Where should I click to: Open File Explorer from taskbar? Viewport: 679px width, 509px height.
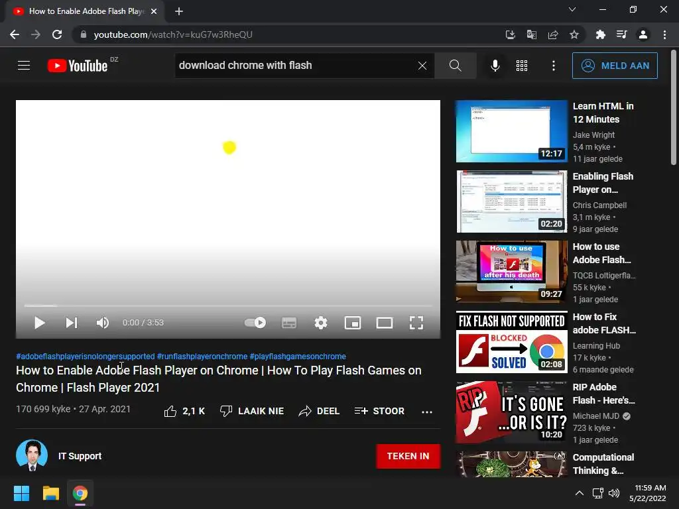click(50, 493)
